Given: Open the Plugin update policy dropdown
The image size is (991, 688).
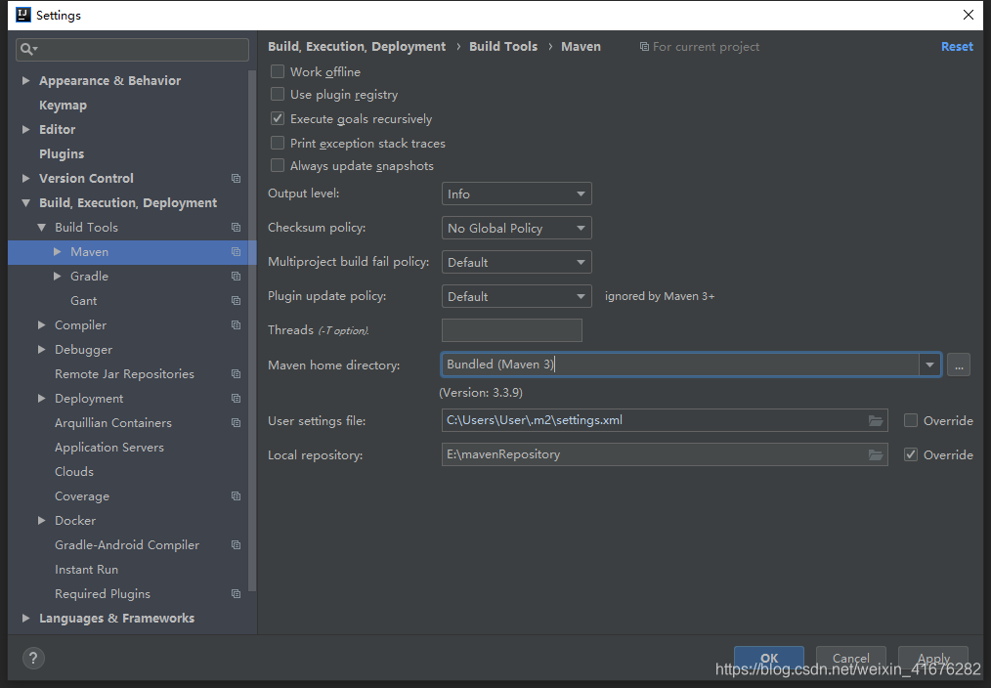Looking at the screenshot, I should (516, 296).
